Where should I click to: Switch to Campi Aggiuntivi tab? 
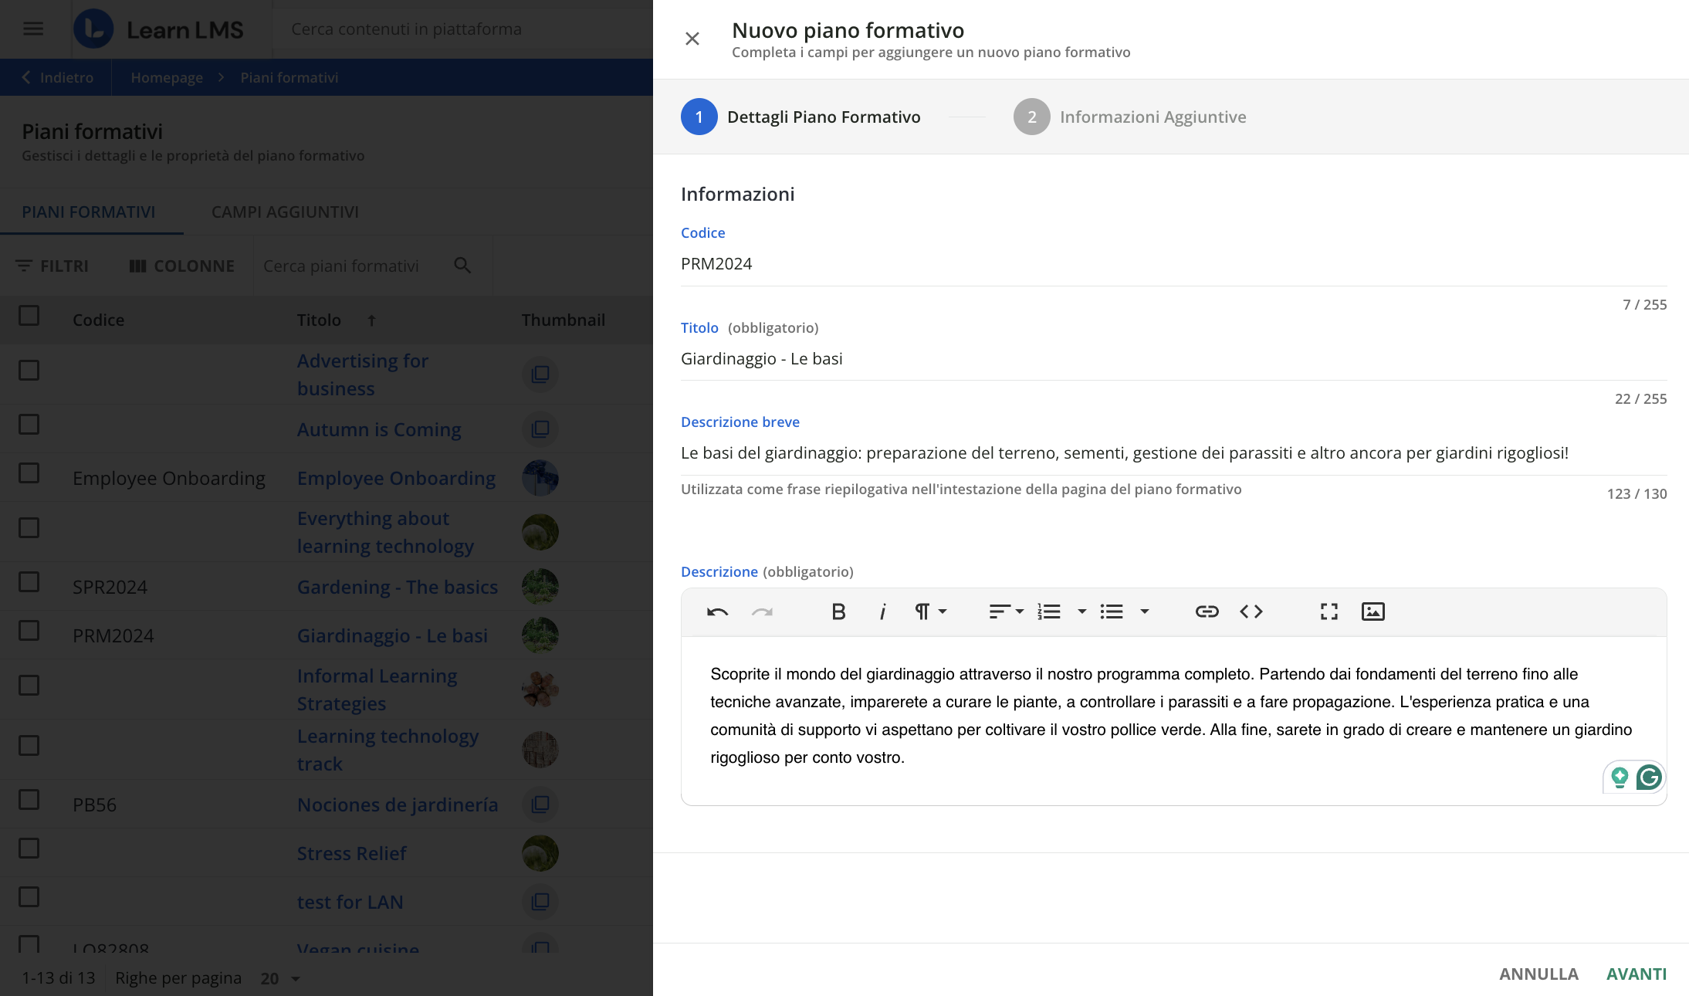pos(285,212)
